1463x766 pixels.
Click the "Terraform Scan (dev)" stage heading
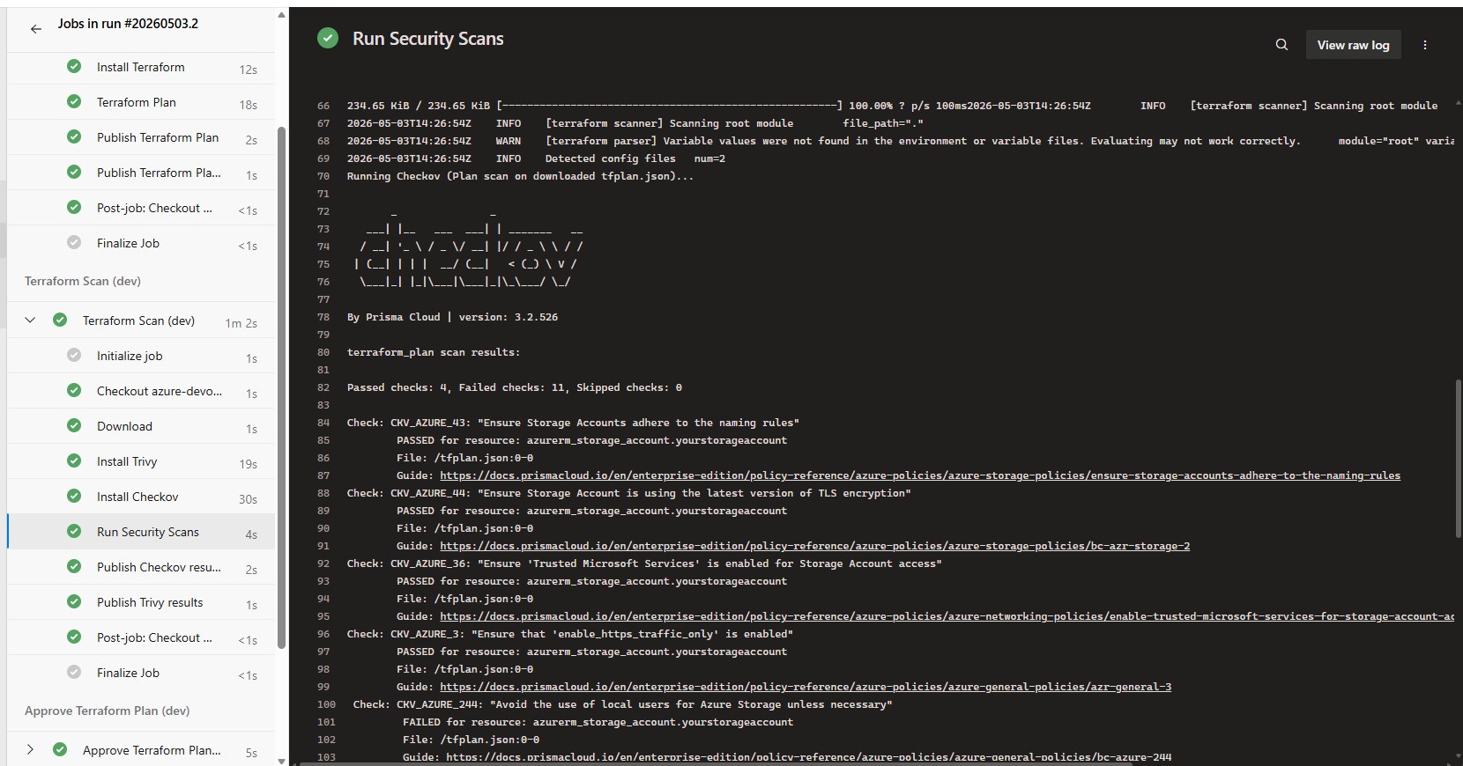coord(83,281)
